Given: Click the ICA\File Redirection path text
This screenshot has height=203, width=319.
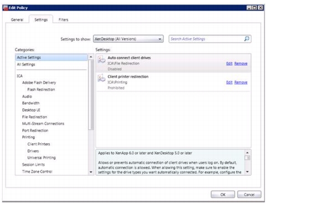Looking at the screenshot, I should tap(124, 63).
